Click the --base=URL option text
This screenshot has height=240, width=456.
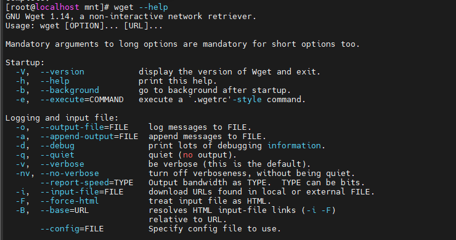(x=65, y=210)
